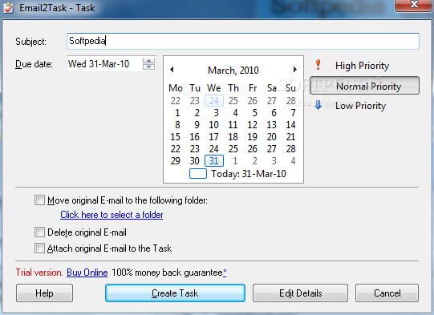Viewport: 434px width, 315px height.
Task: Choose Low Priority option
Action: point(360,106)
